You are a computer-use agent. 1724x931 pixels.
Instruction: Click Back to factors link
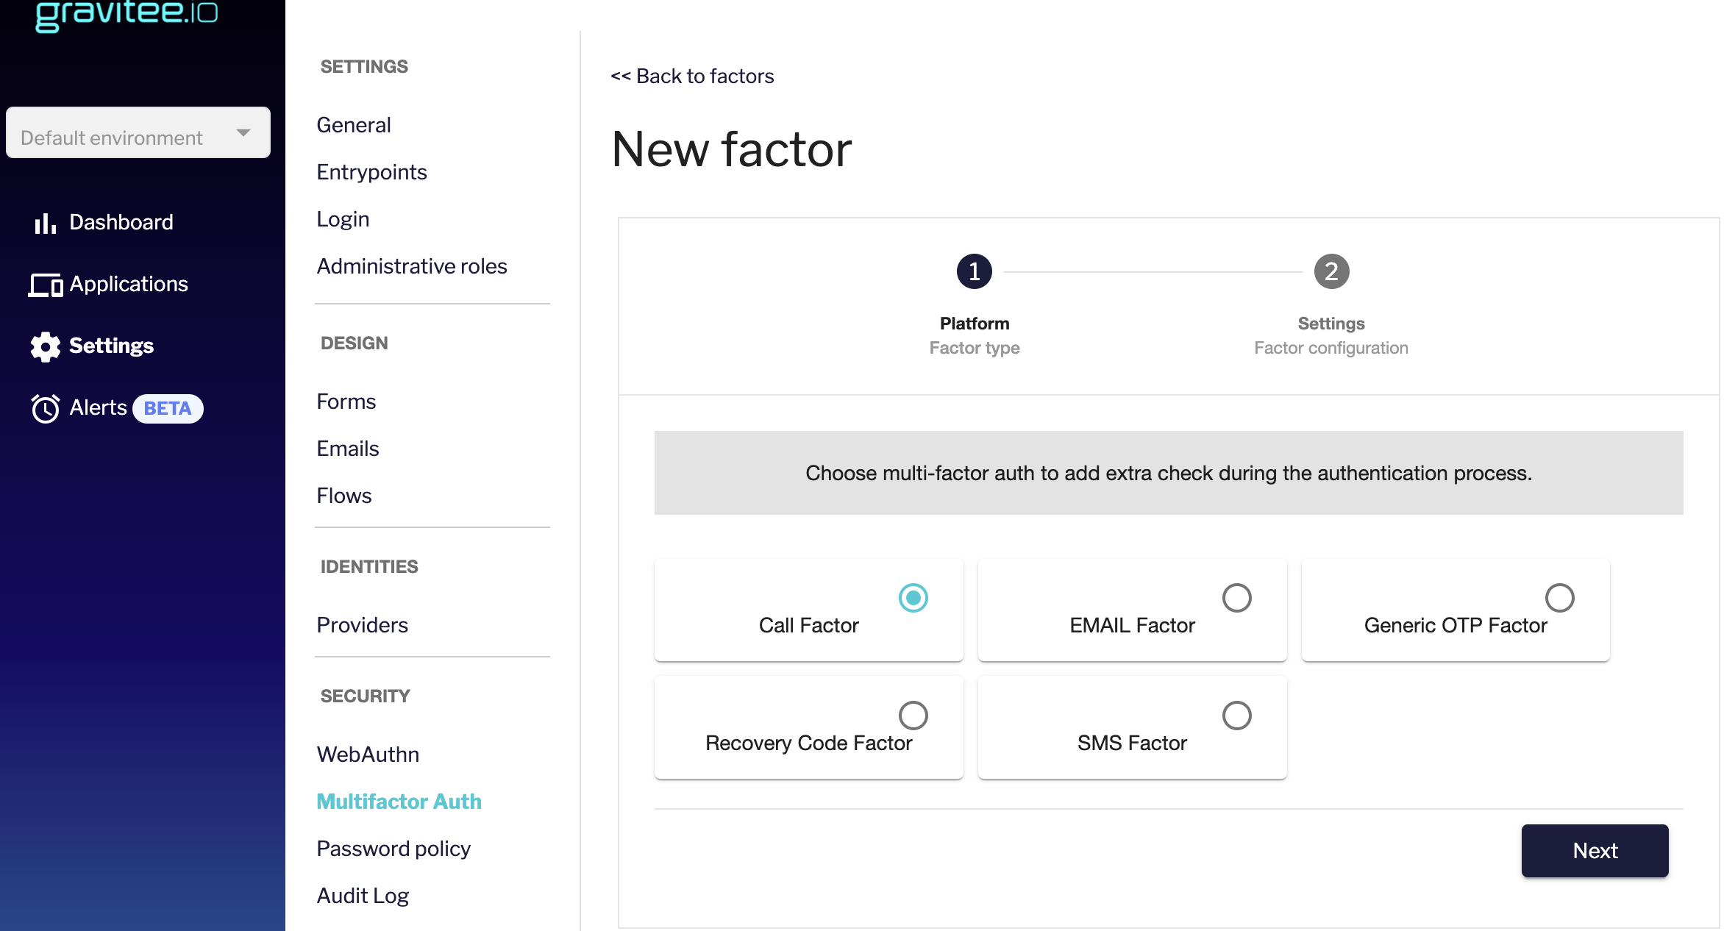coord(692,76)
